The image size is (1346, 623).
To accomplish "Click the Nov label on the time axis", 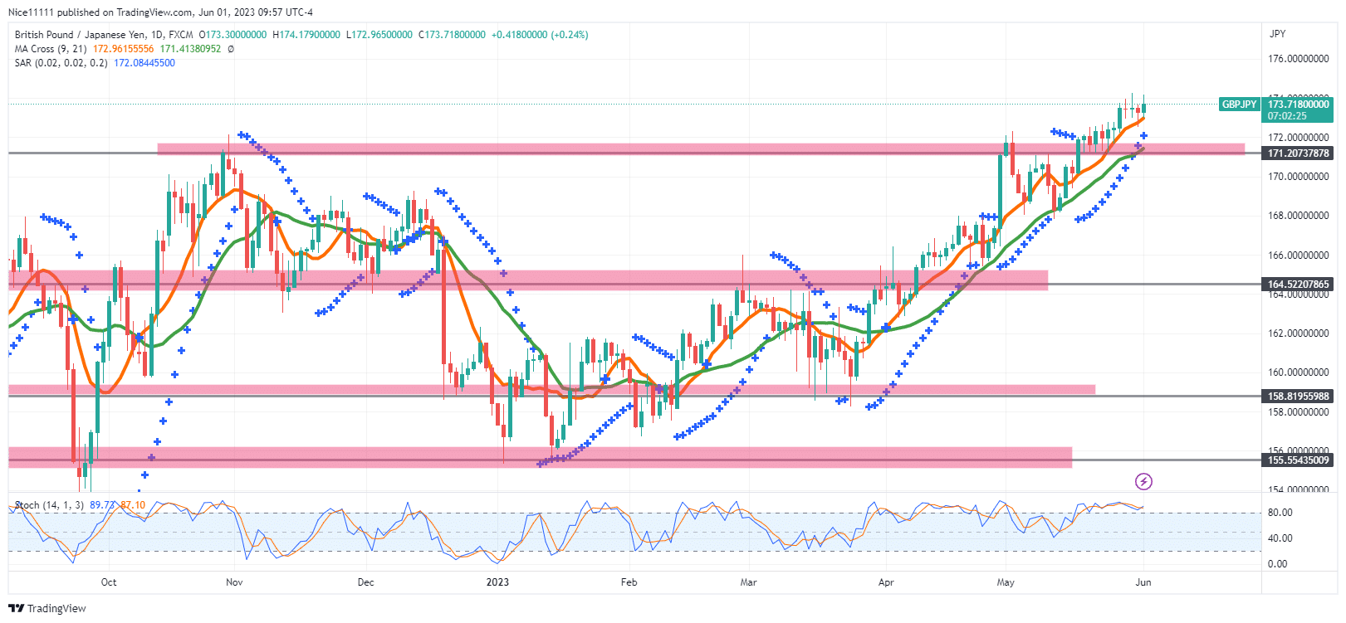I will pos(234,582).
